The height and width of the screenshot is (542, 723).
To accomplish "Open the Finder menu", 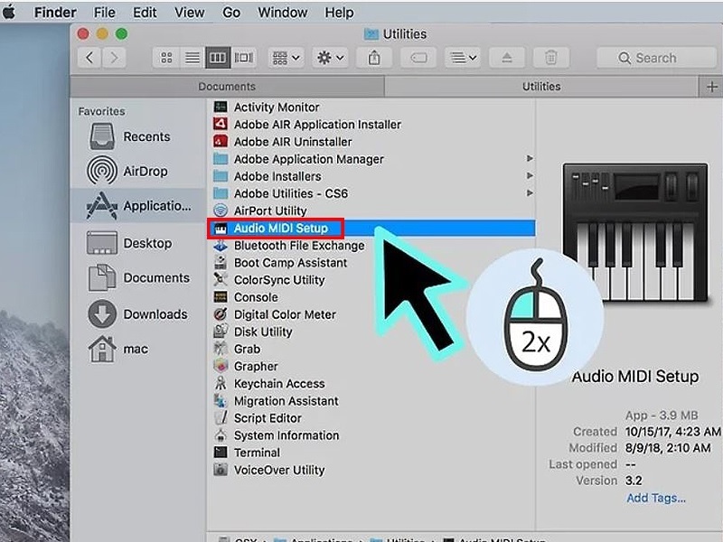I will tap(55, 13).
